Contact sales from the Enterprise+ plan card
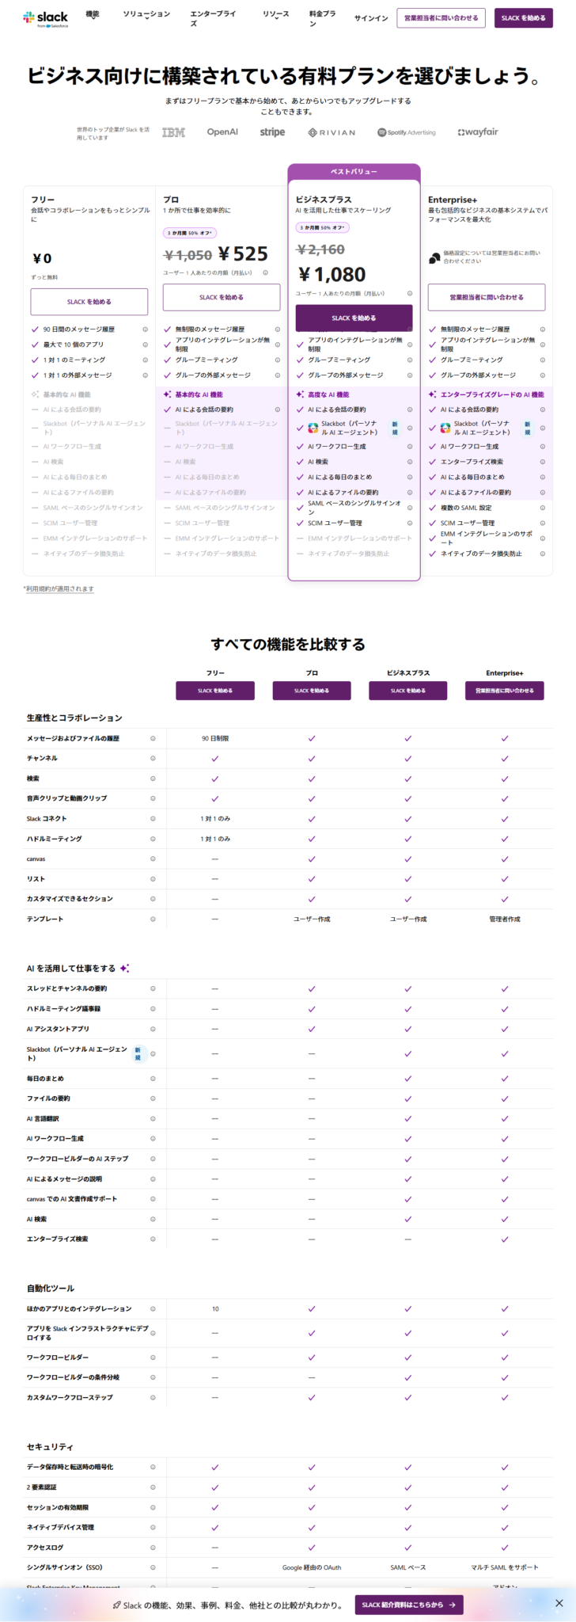576x1622 pixels. click(x=487, y=297)
